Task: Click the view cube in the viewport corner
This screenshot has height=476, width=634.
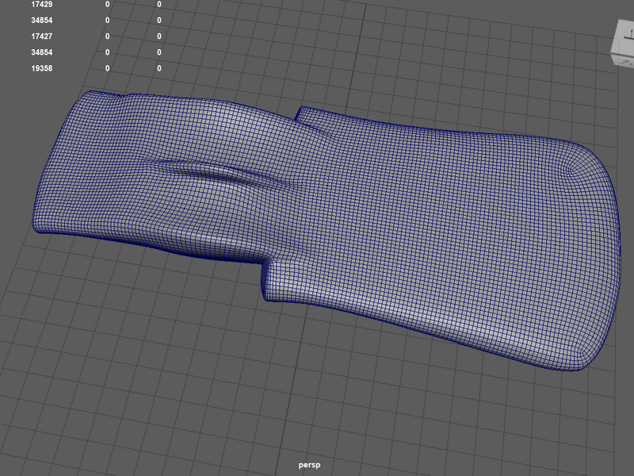Action: point(623,42)
